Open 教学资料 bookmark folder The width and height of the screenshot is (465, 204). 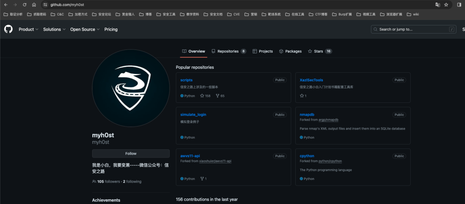click(x=189, y=14)
